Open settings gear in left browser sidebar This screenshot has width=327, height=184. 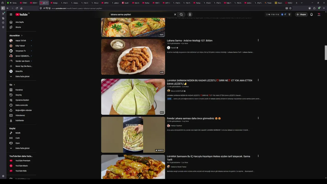click(x=3, y=176)
